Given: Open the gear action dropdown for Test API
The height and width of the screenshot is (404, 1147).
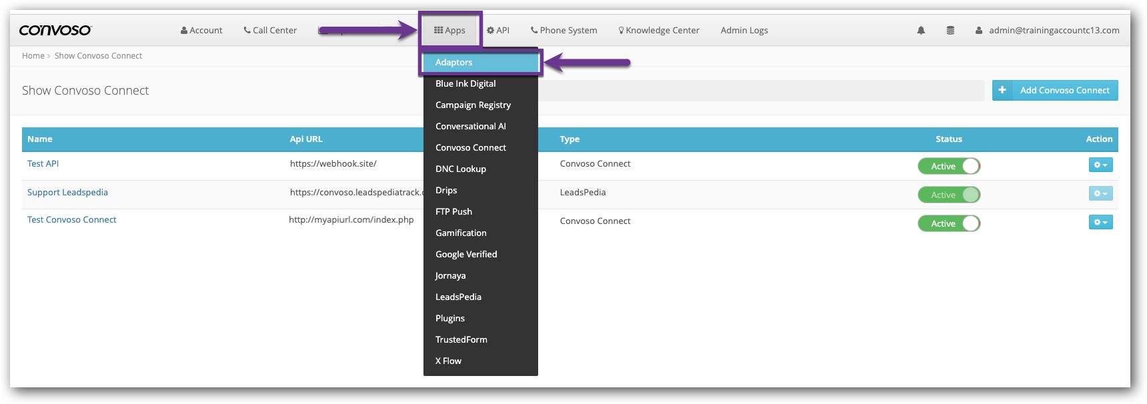Looking at the screenshot, I should pos(1100,165).
